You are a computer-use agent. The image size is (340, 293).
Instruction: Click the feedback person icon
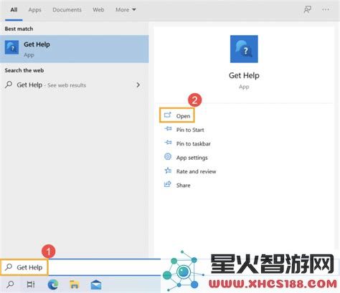pyautogui.click(x=307, y=9)
